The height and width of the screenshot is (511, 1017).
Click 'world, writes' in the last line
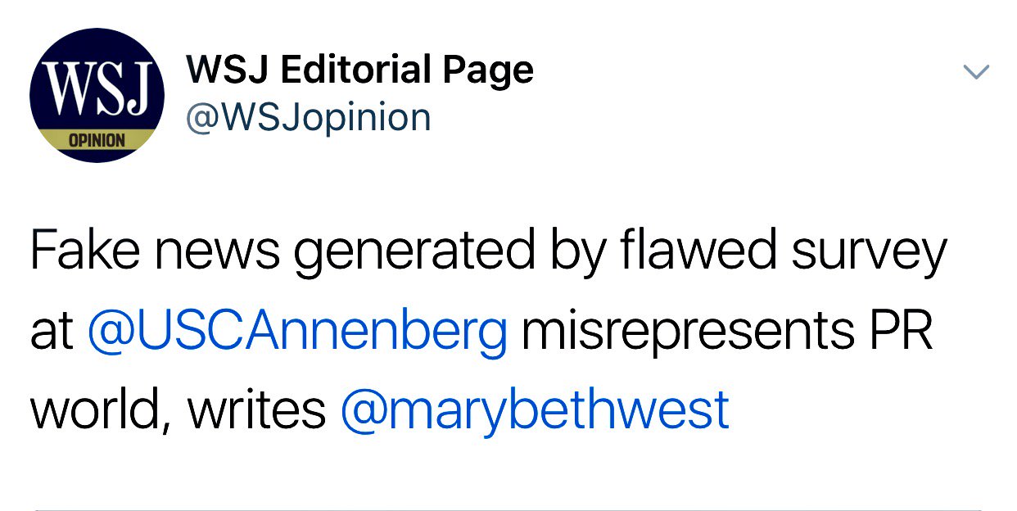point(179,409)
